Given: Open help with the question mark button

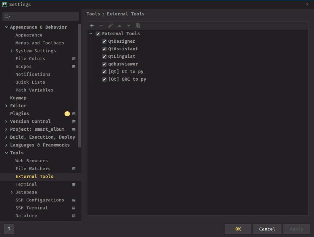Looking at the screenshot, I should pyautogui.click(x=9, y=229).
